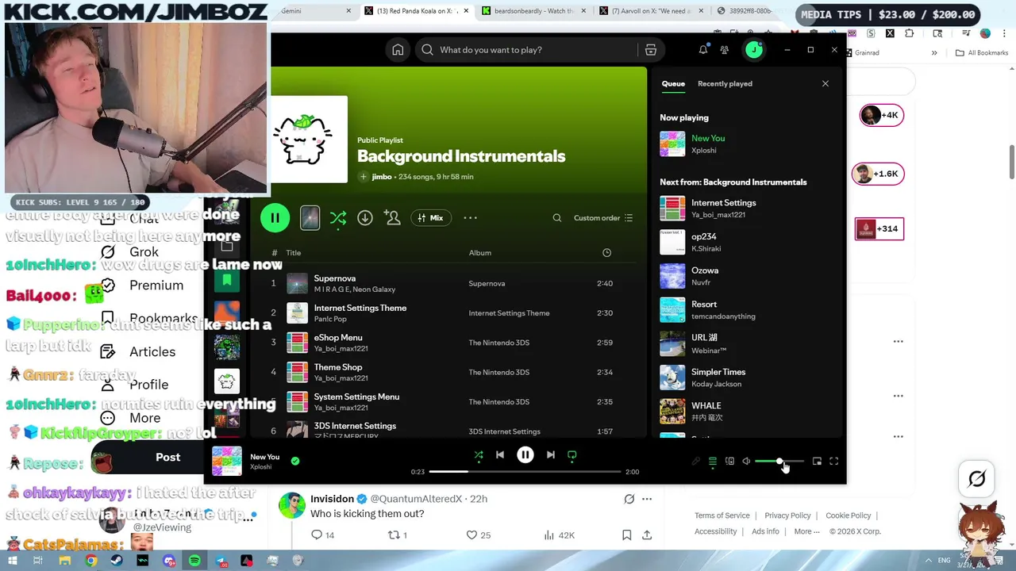
Task: Select eShop Menu track
Action: [448, 343]
